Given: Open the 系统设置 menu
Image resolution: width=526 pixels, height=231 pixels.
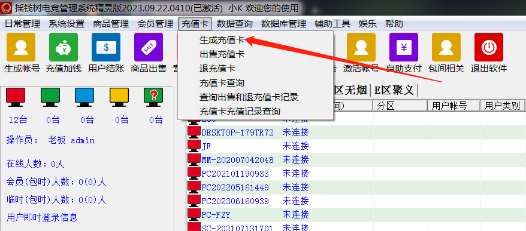Looking at the screenshot, I should [x=66, y=24].
